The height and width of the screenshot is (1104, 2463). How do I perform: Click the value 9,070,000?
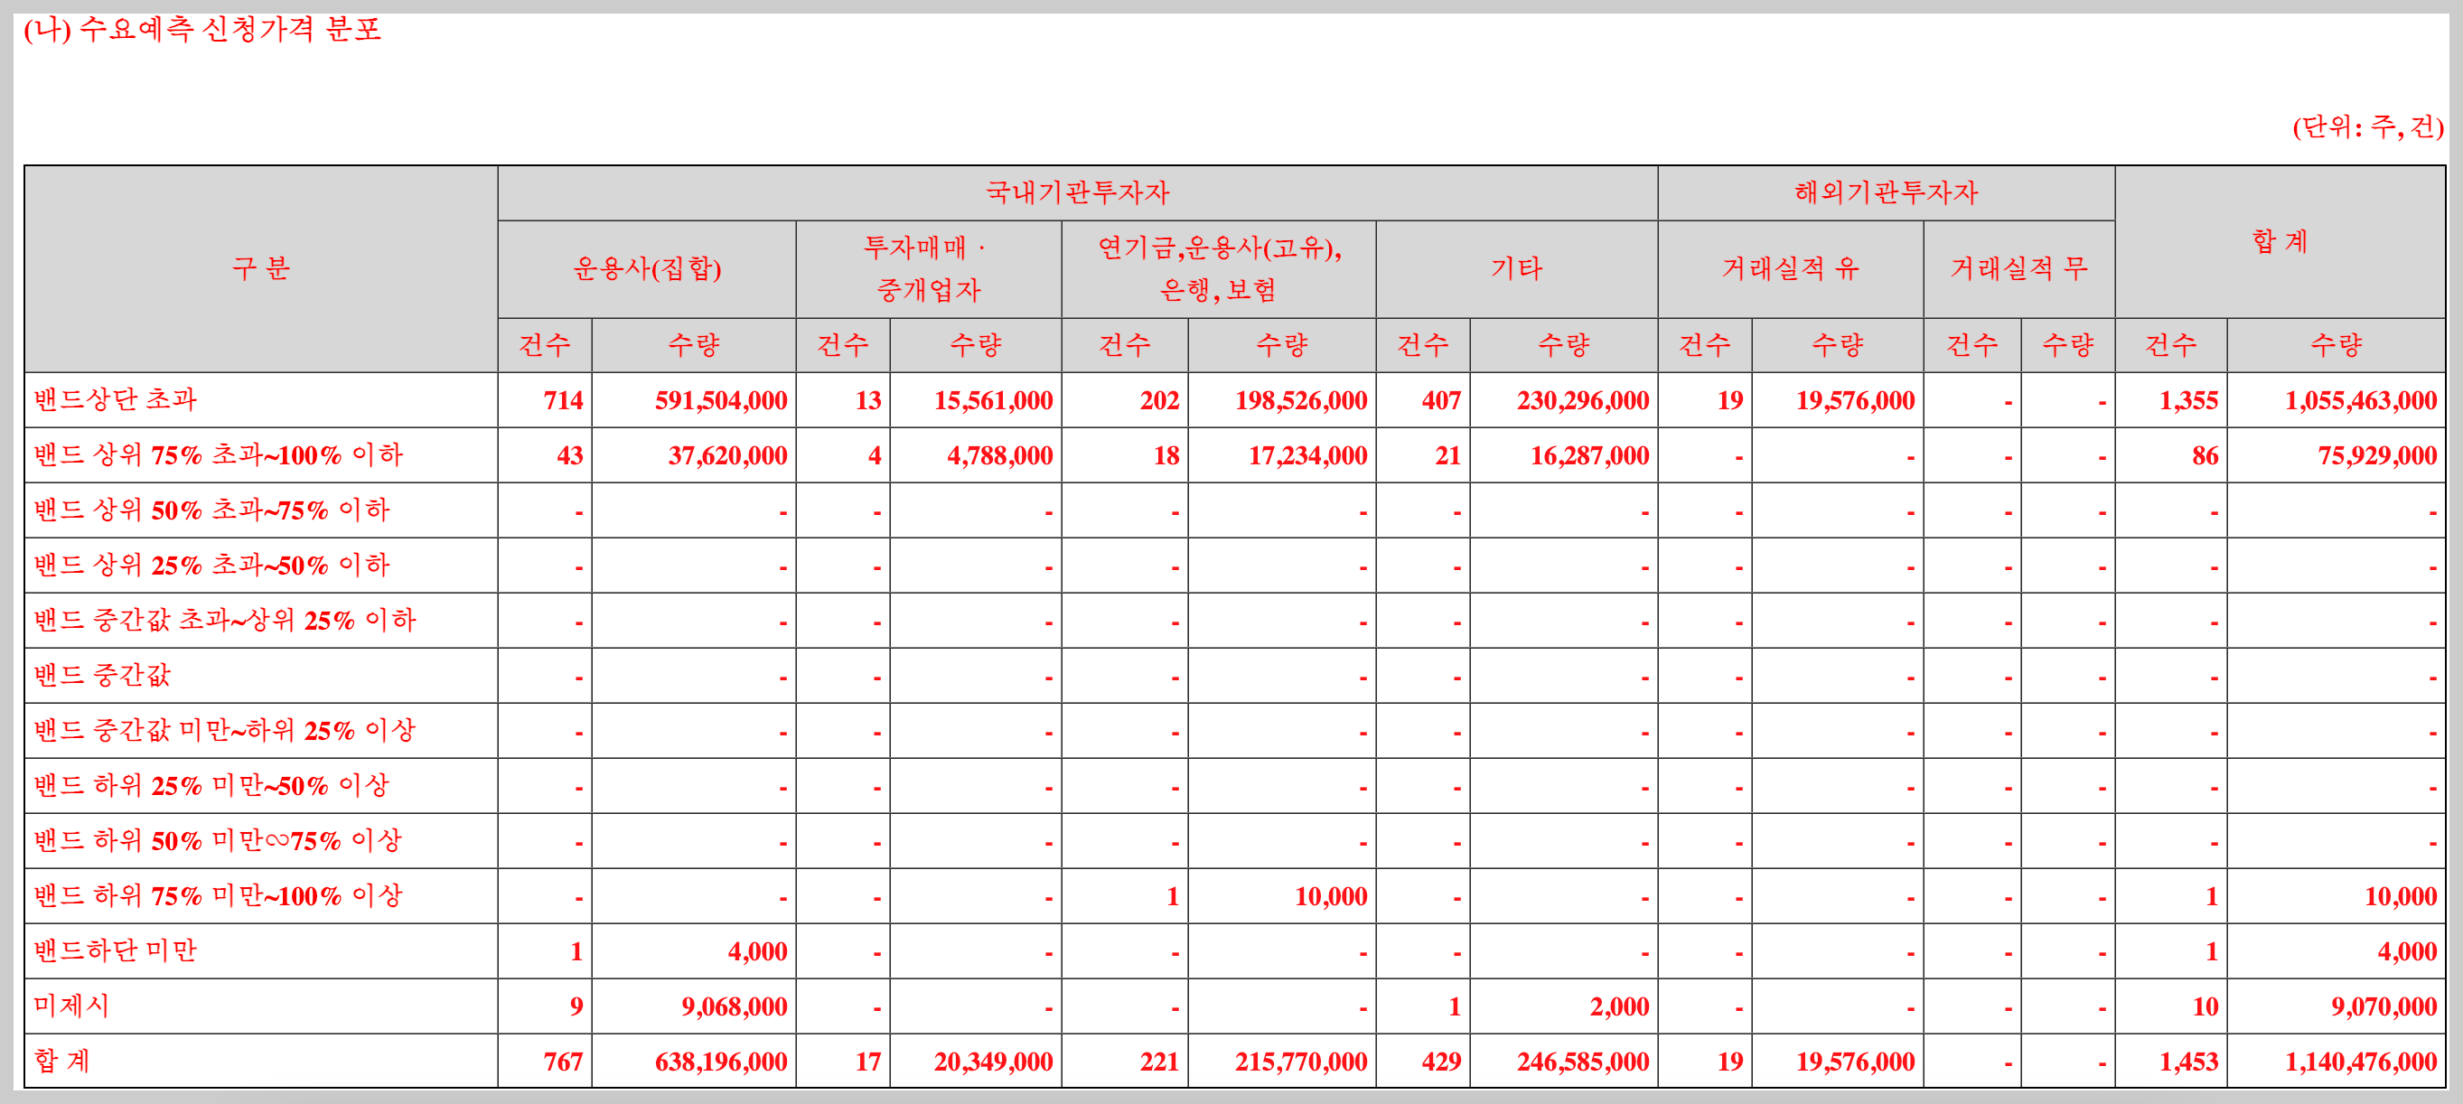click(x=2384, y=1006)
